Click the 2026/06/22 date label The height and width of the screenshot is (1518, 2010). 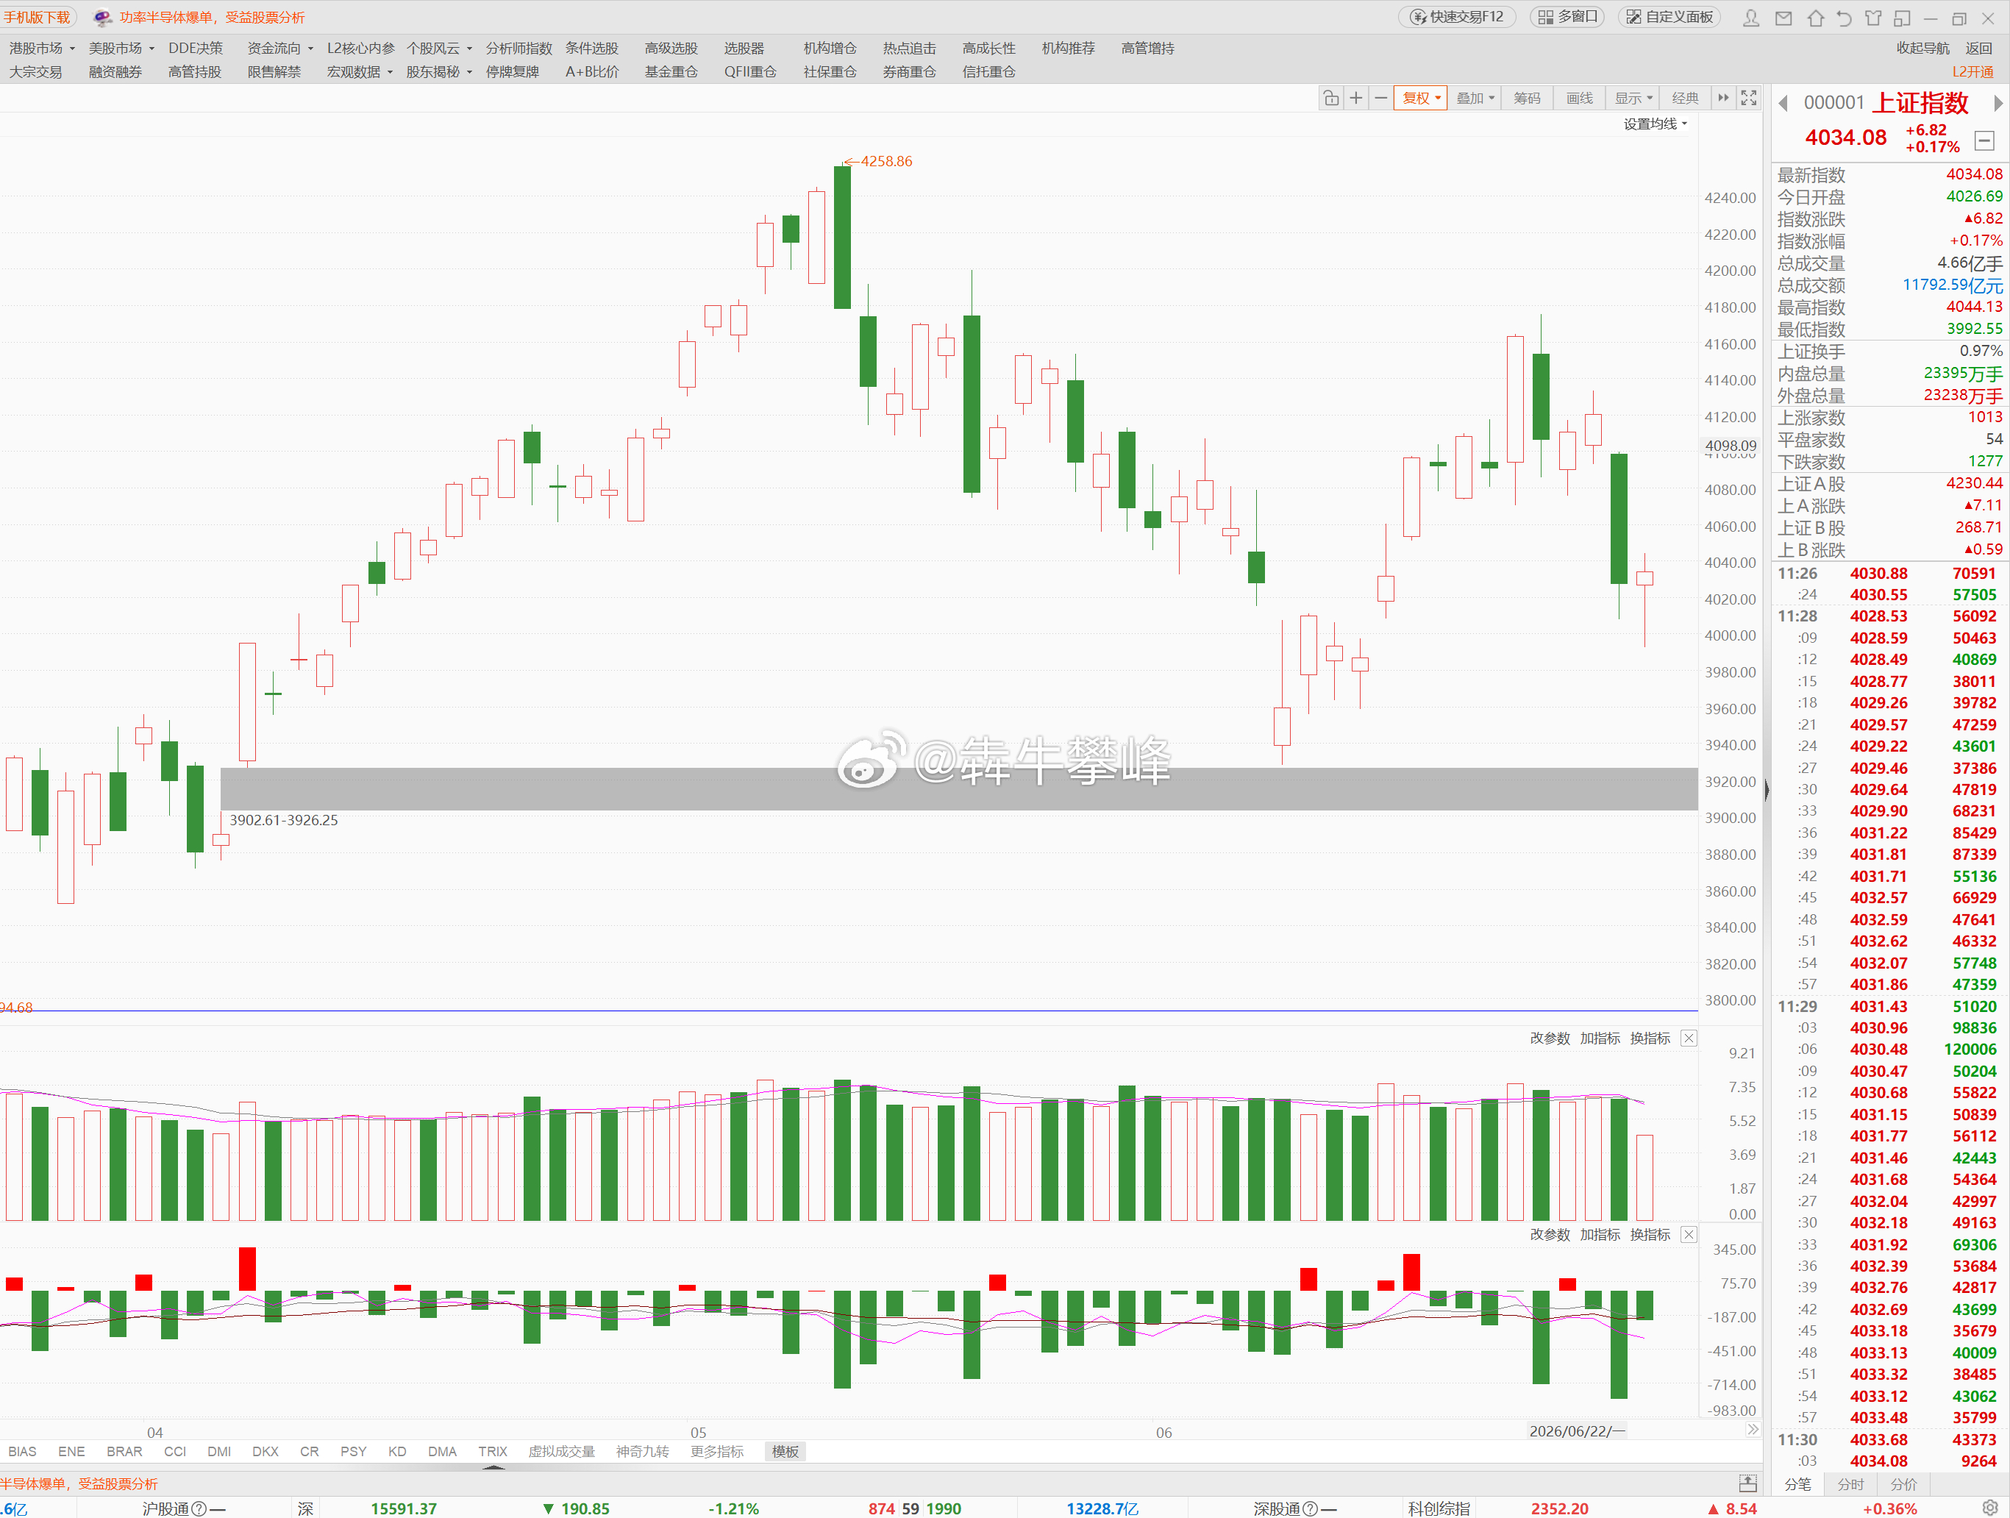coord(1578,1432)
